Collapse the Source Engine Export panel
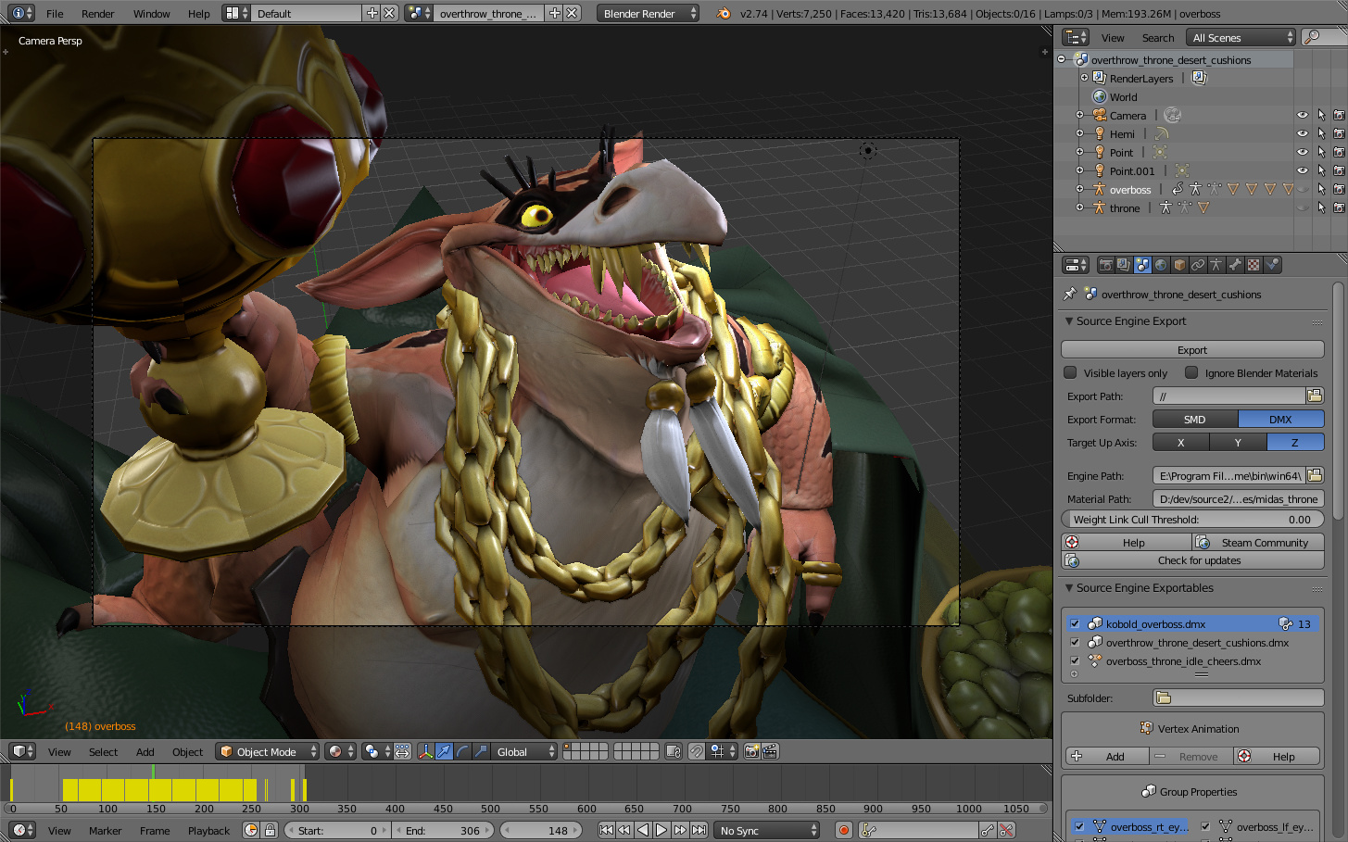 [1069, 320]
